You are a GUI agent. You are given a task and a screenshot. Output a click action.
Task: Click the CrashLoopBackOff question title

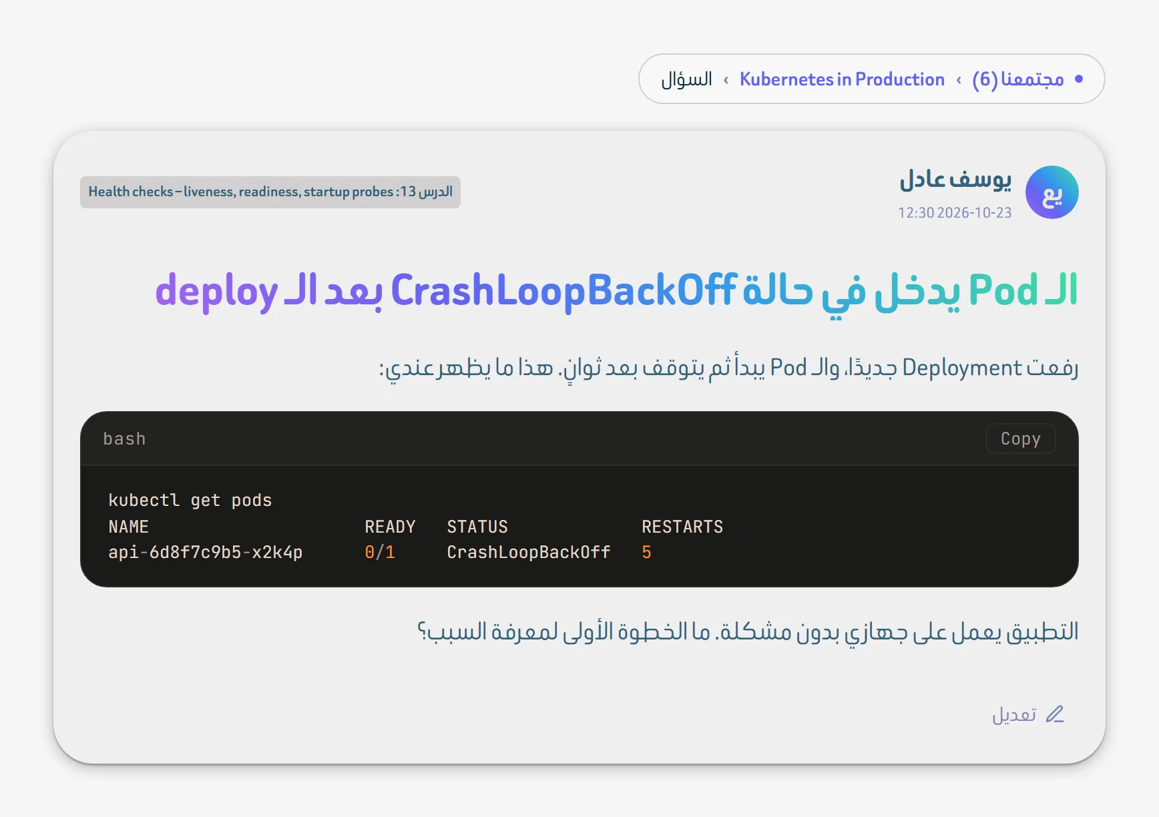point(616,290)
